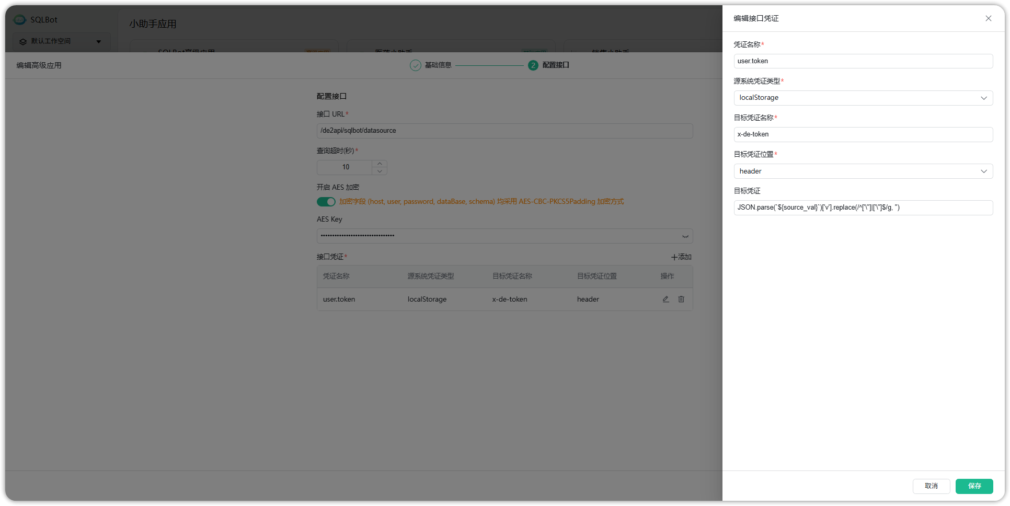Image resolution: width=1010 pixels, height=506 pixels.
Task: Click the credential name input field
Action: click(x=863, y=61)
